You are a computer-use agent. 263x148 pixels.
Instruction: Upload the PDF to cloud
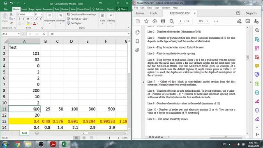(x=155, y=21)
